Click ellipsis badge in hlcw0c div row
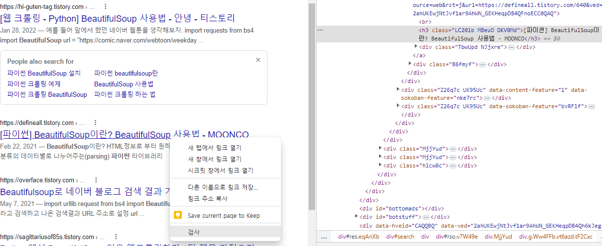The image size is (602, 246). tap(453, 166)
